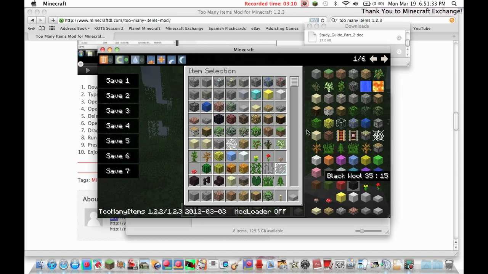The image size is (488, 274).
Task: Open Minecraft Exchange bookmark
Action: 184,28
